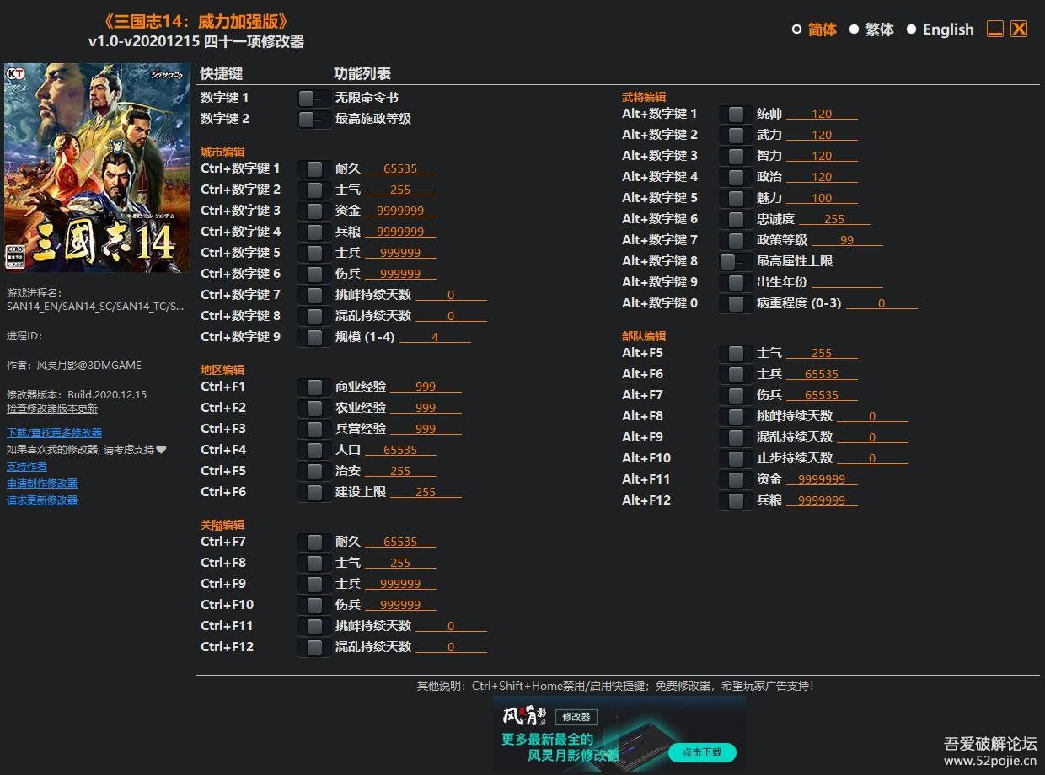Check the city 资金 checkbox
The image size is (1045, 775).
click(314, 211)
